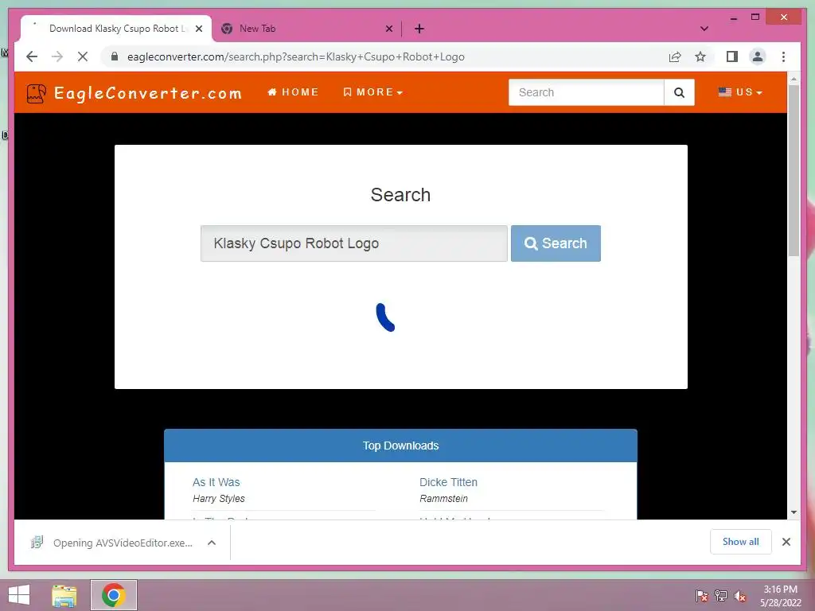Screen dimensions: 815x611
Task: Switch to the New Tab tab
Action: coord(306,29)
